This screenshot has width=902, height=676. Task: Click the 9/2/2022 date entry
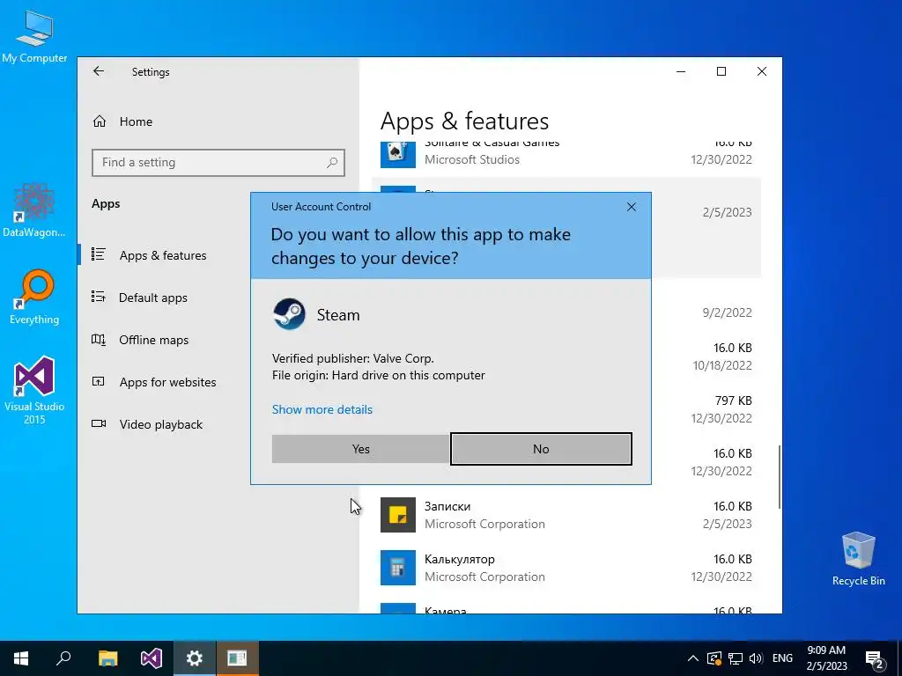(727, 312)
